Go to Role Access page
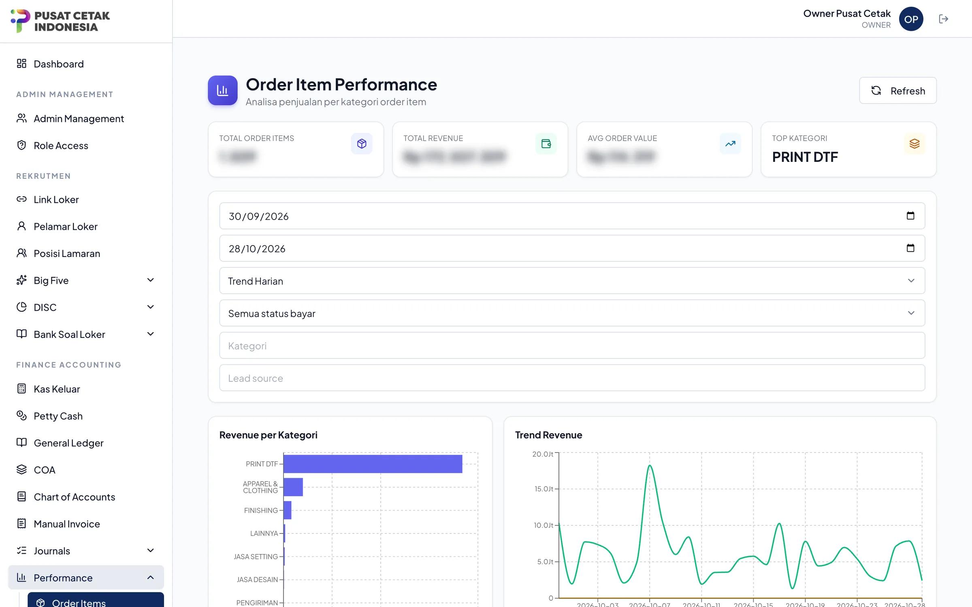 click(86, 146)
